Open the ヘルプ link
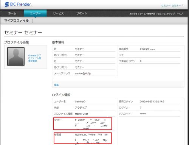 (x=180, y=14)
